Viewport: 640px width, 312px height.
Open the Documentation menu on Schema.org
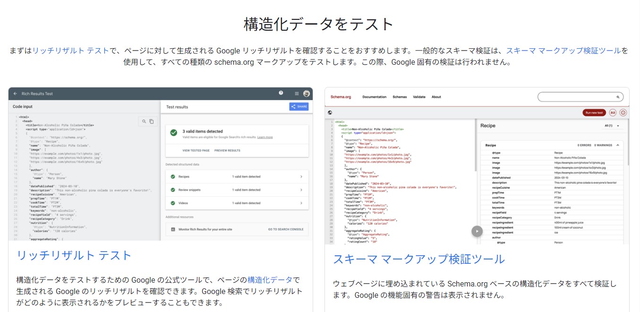click(x=374, y=97)
